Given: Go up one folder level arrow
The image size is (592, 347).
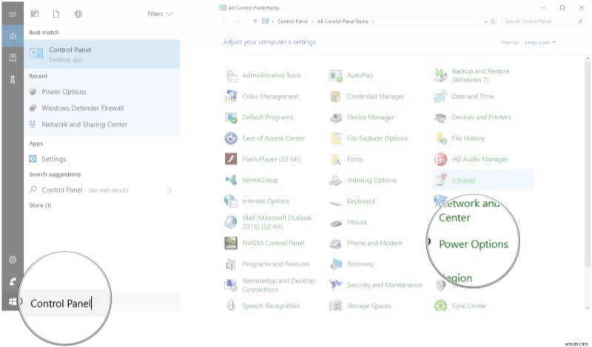Looking at the screenshot, I should [x=255, y=21].
